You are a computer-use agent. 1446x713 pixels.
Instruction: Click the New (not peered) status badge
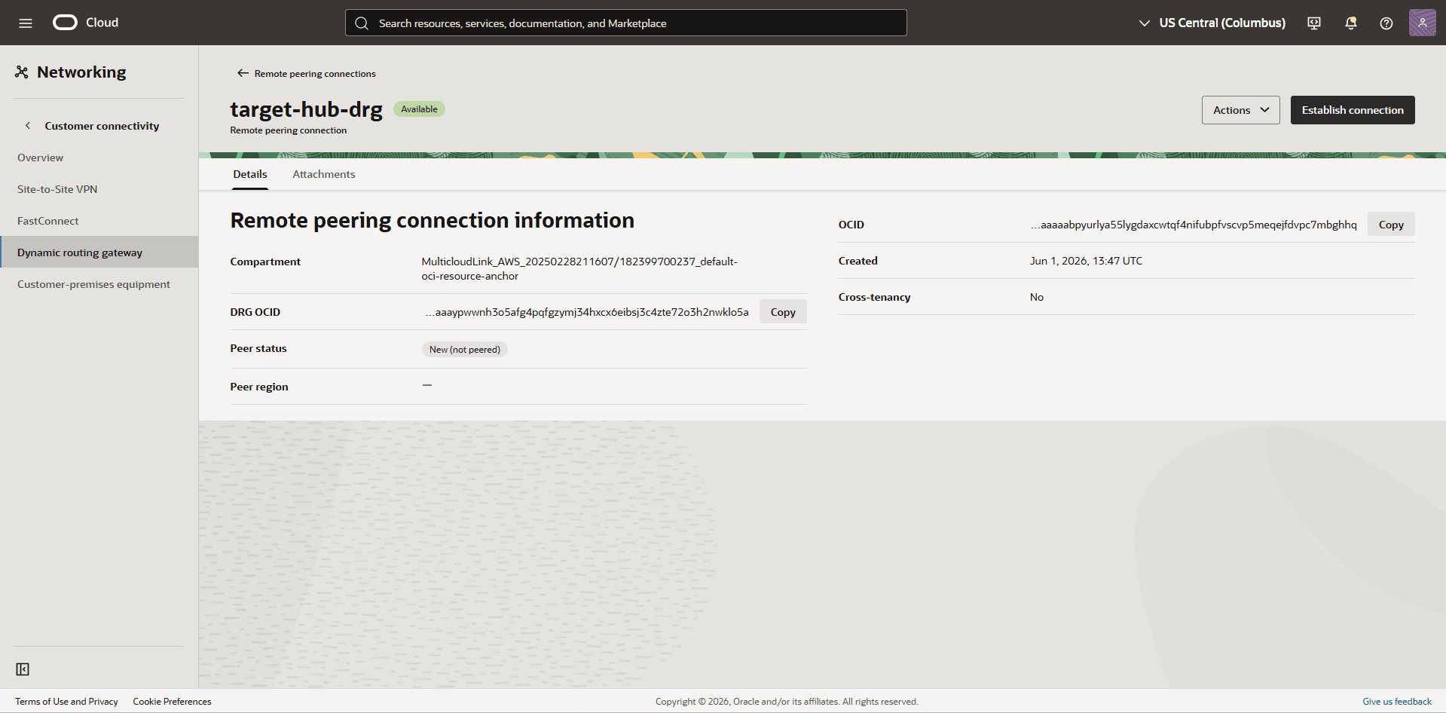465,350
